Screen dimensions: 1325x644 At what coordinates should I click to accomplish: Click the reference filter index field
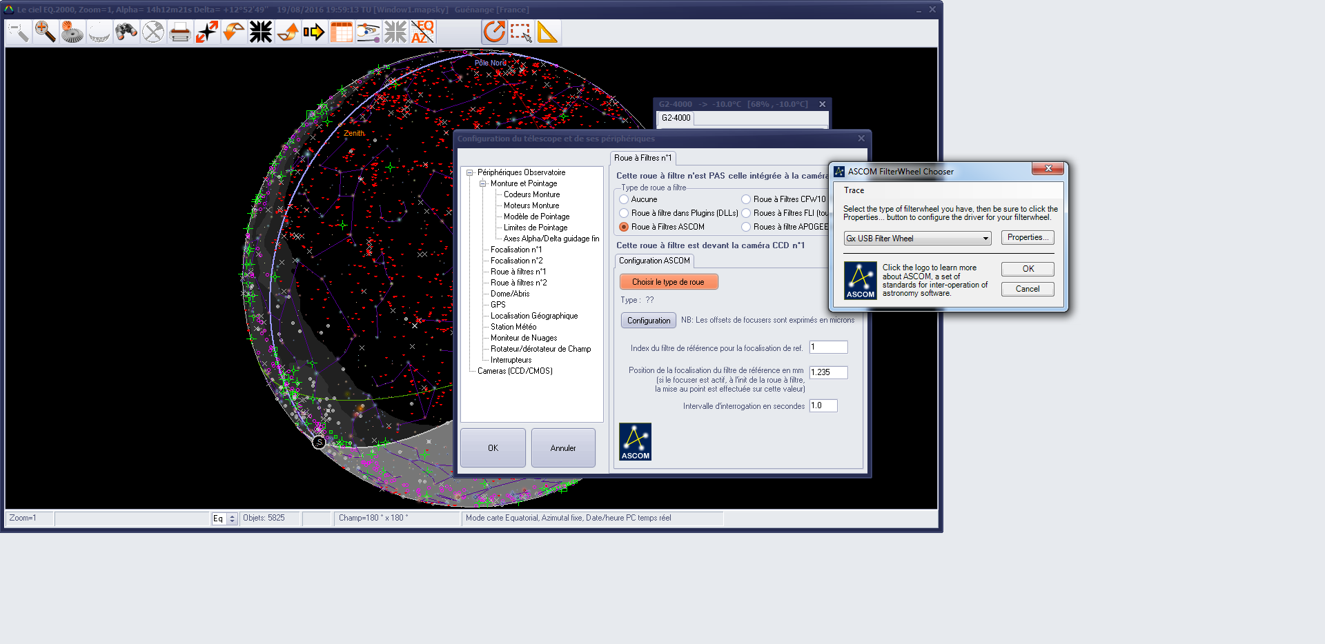click(828, 348)
